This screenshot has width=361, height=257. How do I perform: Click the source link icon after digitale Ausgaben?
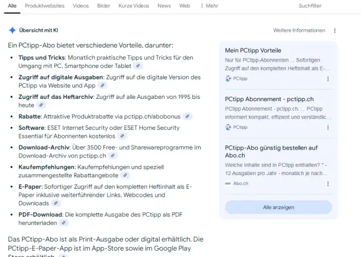[x=102, y=85]
